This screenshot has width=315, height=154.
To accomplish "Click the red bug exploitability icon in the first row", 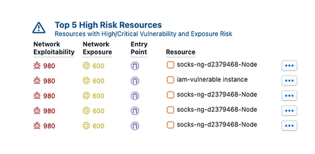I will tap(37, 66).
